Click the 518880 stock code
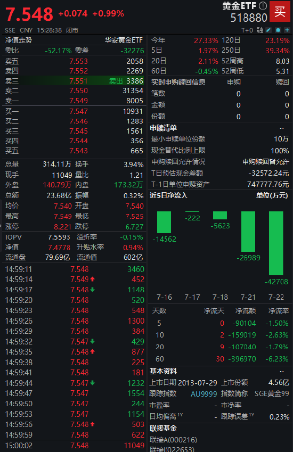The height and width of the screenshot is (452, 293). pos(249,18)
